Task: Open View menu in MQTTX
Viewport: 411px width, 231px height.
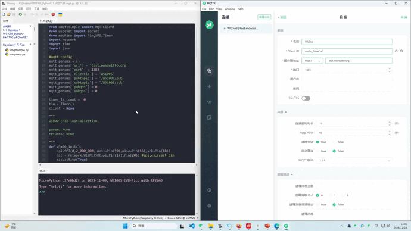Action: pos(219,9)
